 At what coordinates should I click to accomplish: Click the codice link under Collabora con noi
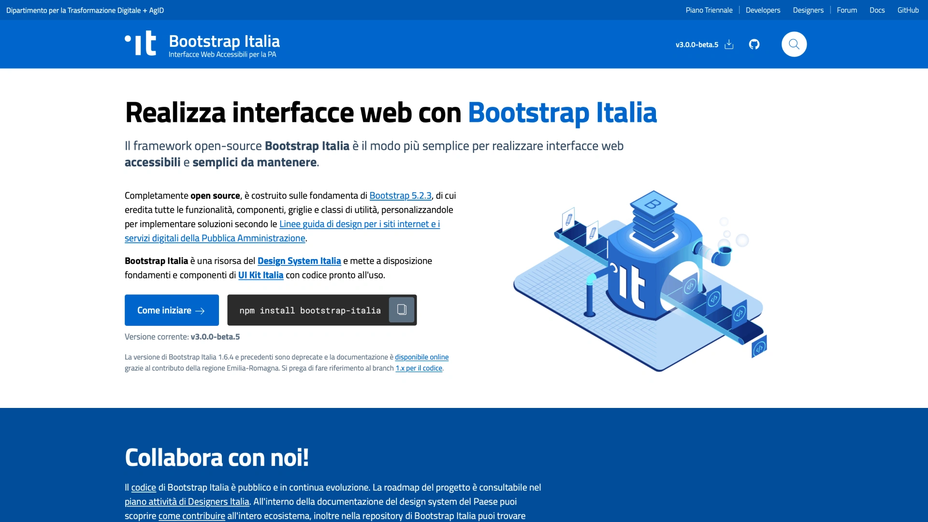[x=144, y=488]
